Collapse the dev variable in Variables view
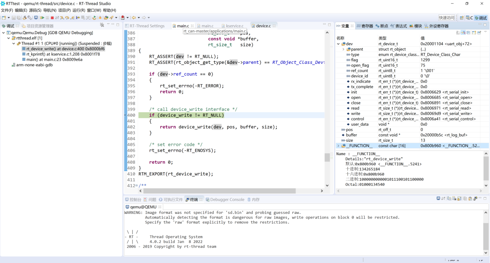This screenshot has width=490, height=263. (x=338, y=44)
